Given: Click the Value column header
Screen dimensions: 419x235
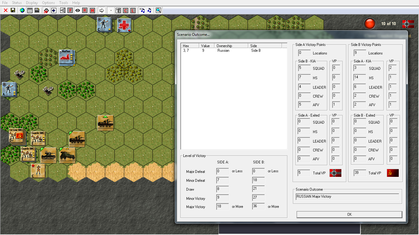Looking at the screenshot, I should coord(207,46).
